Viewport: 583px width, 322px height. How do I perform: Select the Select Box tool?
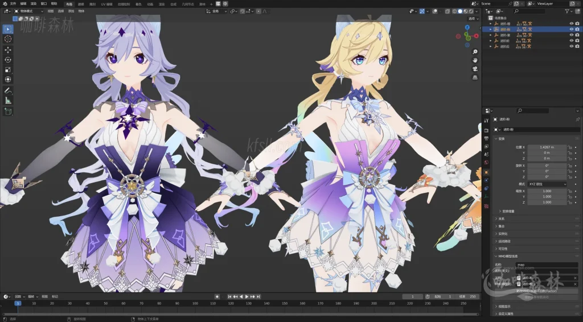[8, 29]
